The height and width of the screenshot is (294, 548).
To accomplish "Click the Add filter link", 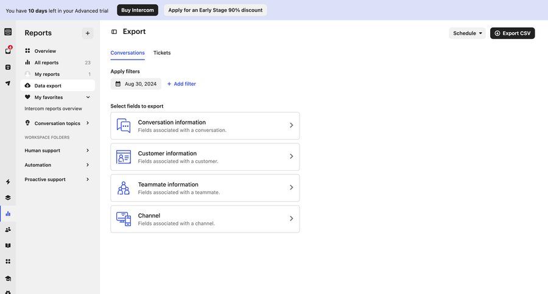I will tap(181, 84).
